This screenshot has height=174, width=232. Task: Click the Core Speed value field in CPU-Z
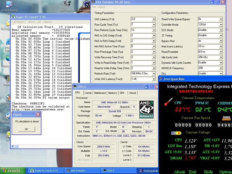tap(104, 147)
